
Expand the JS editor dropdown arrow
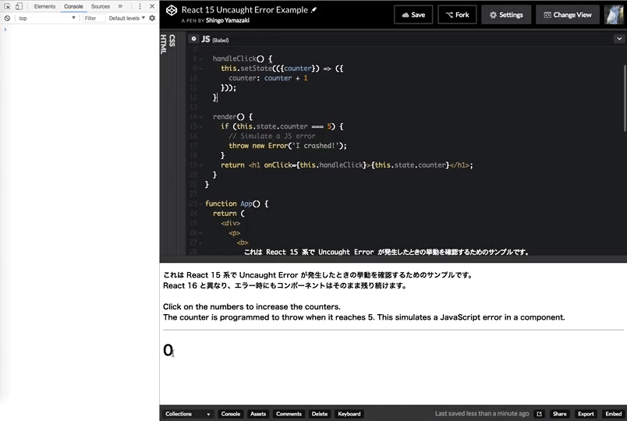619,39
